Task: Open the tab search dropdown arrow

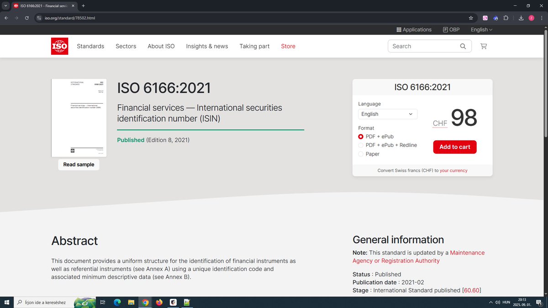Action: 5,5
